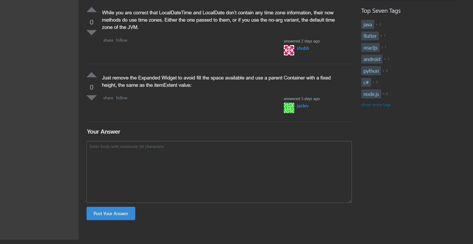Click the upvote arrow above the first vote count
This screenshot has width=473, height=244.
(91, 9)
